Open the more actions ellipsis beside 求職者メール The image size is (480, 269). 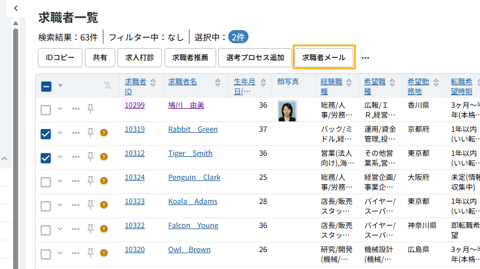[x=365, y=57]
